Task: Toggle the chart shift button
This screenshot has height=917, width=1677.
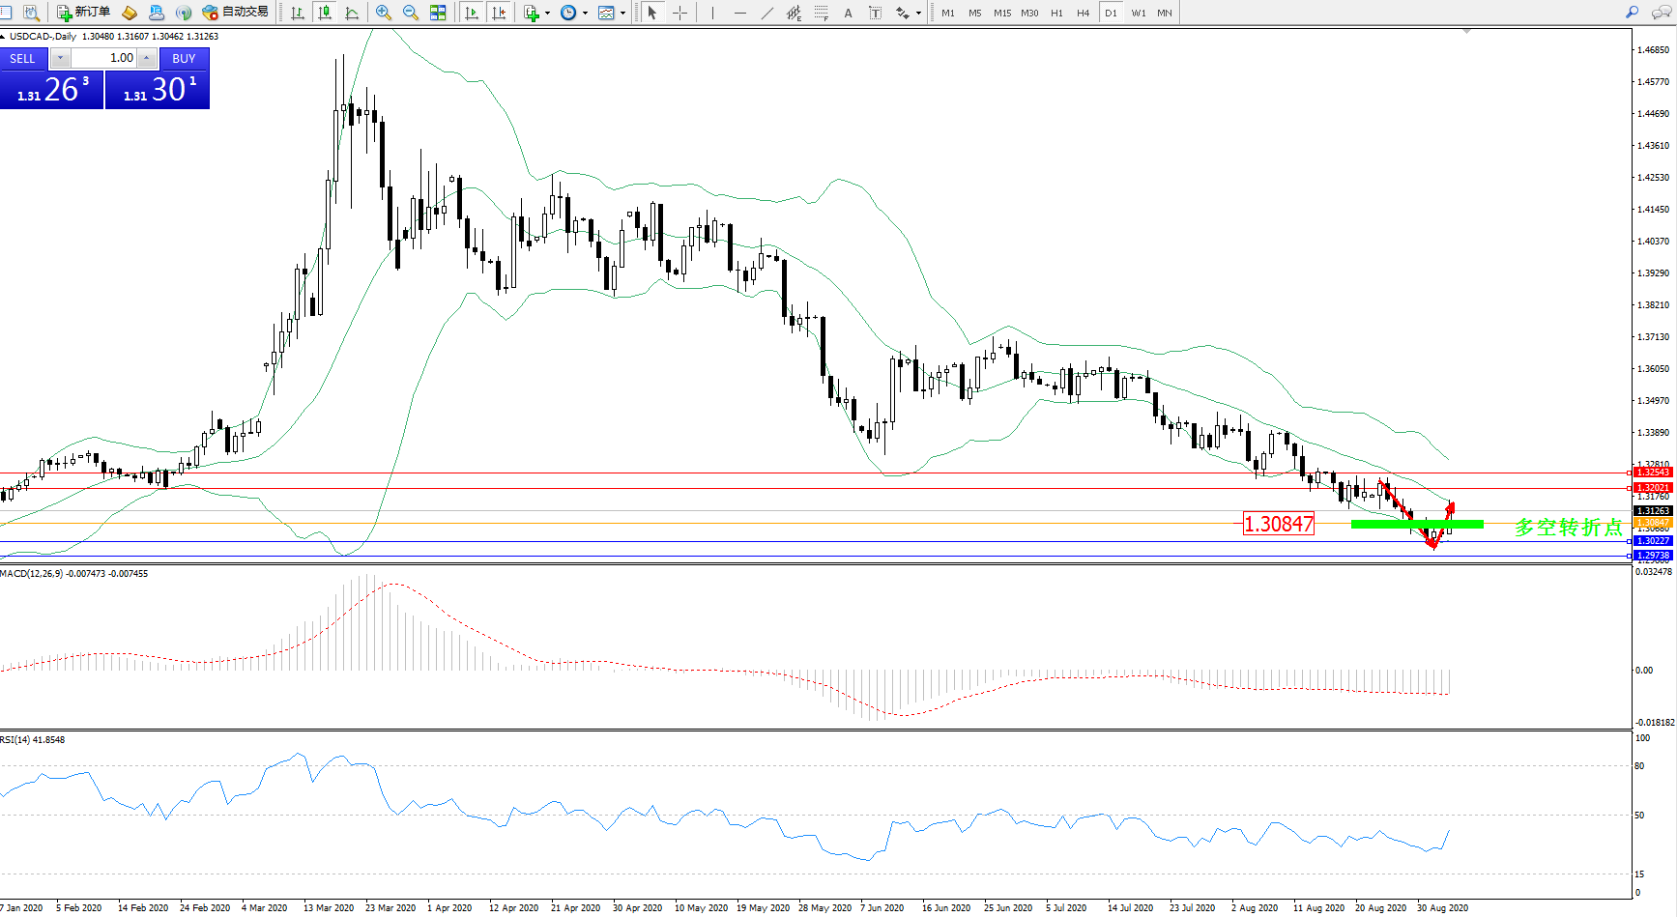Action: [499, 13]
